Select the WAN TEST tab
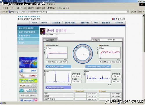 coord(50,40)
